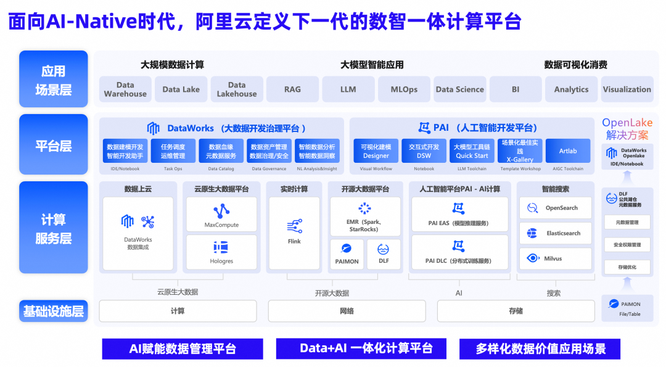Screen dimensions: 666x367
Task: Click the PAI logo beside 人工智能开发平台 heading
Action: click(424, 128)
